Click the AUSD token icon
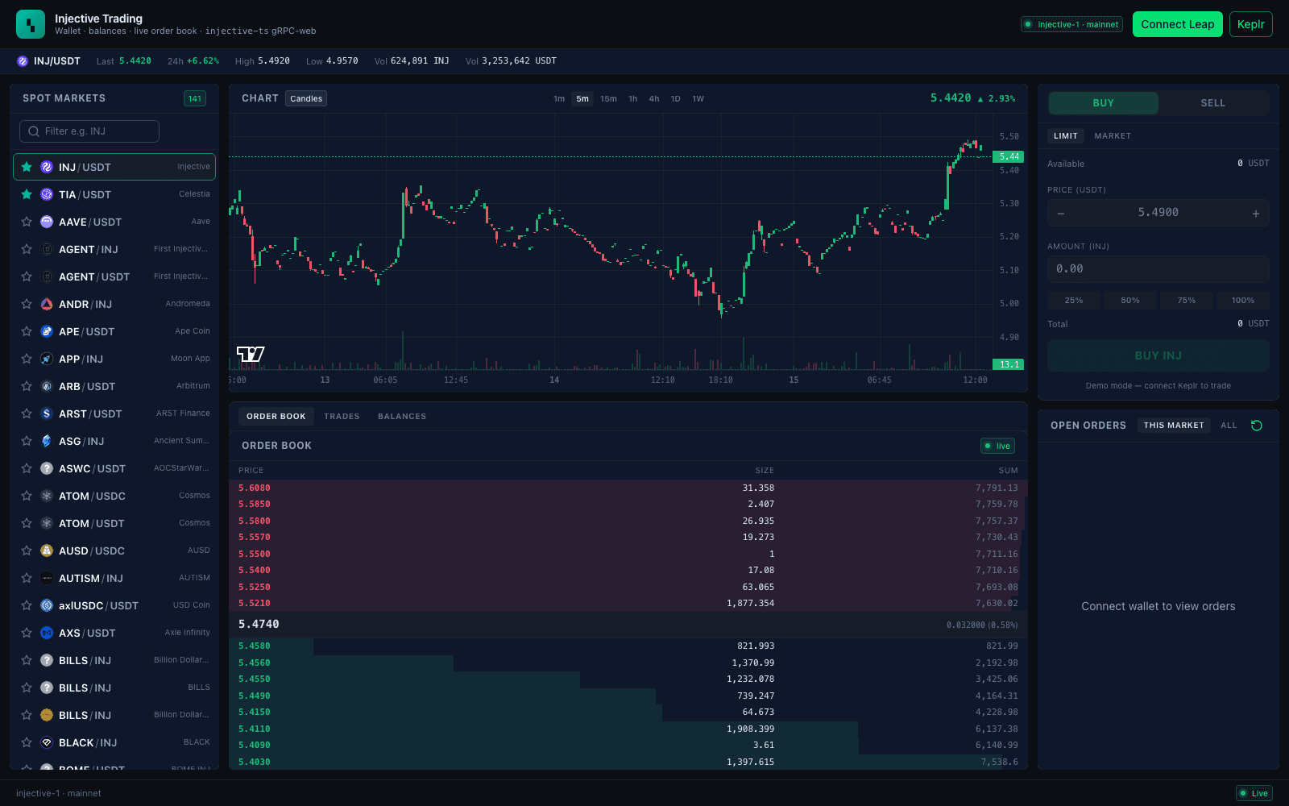The height and width of the screenshot is (806, 1289). pos(47,550)
